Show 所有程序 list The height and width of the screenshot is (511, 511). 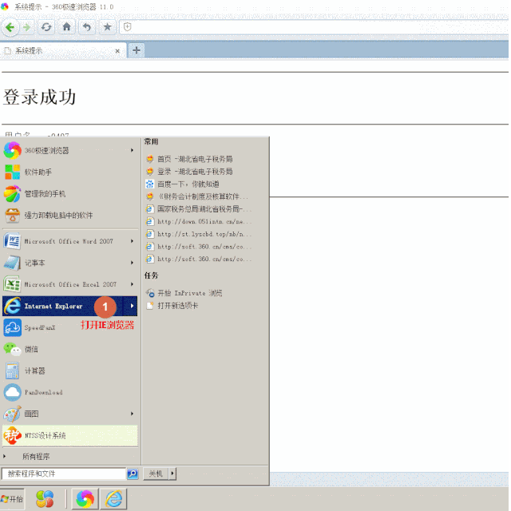click(36, 457)
